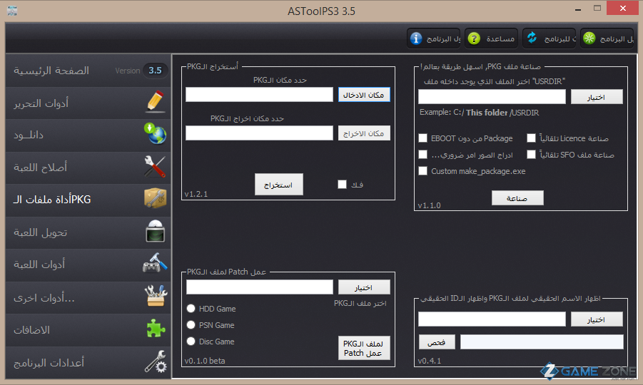
Task: Click the blue info About button
Action: pyautogui.click(x=417, y=38)
